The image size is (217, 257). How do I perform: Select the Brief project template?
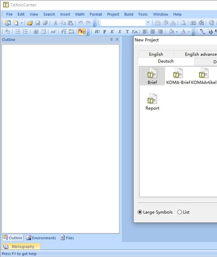coord(152,76)
